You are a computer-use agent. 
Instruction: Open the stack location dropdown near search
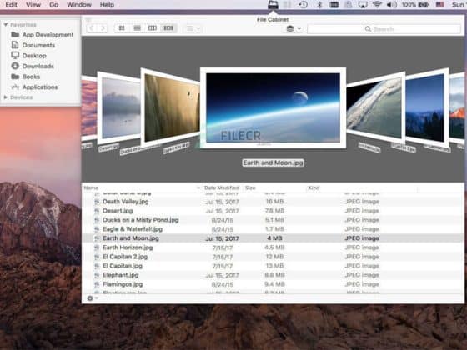point(294,28)
